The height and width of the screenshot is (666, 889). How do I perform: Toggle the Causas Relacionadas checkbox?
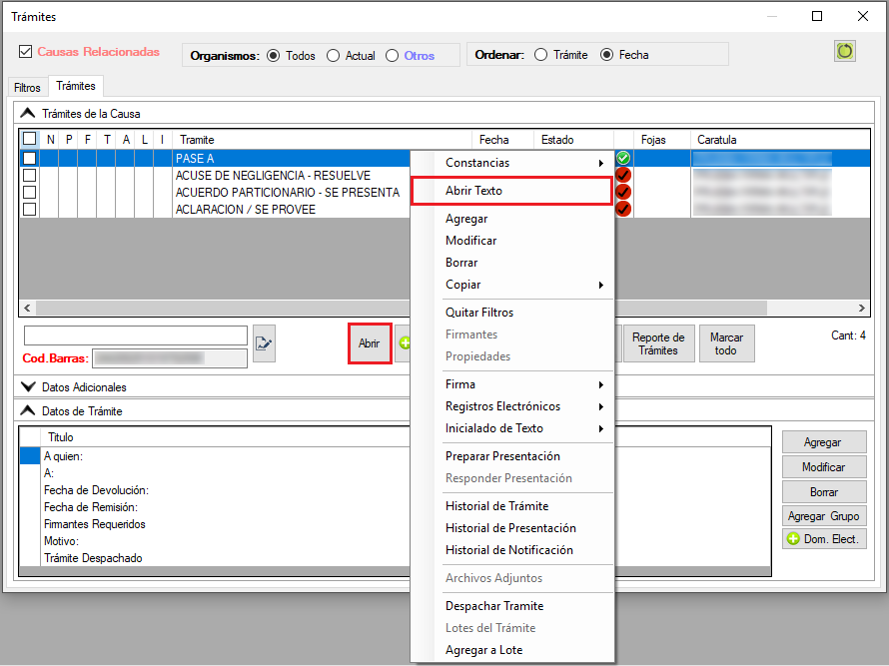point(26,52)
